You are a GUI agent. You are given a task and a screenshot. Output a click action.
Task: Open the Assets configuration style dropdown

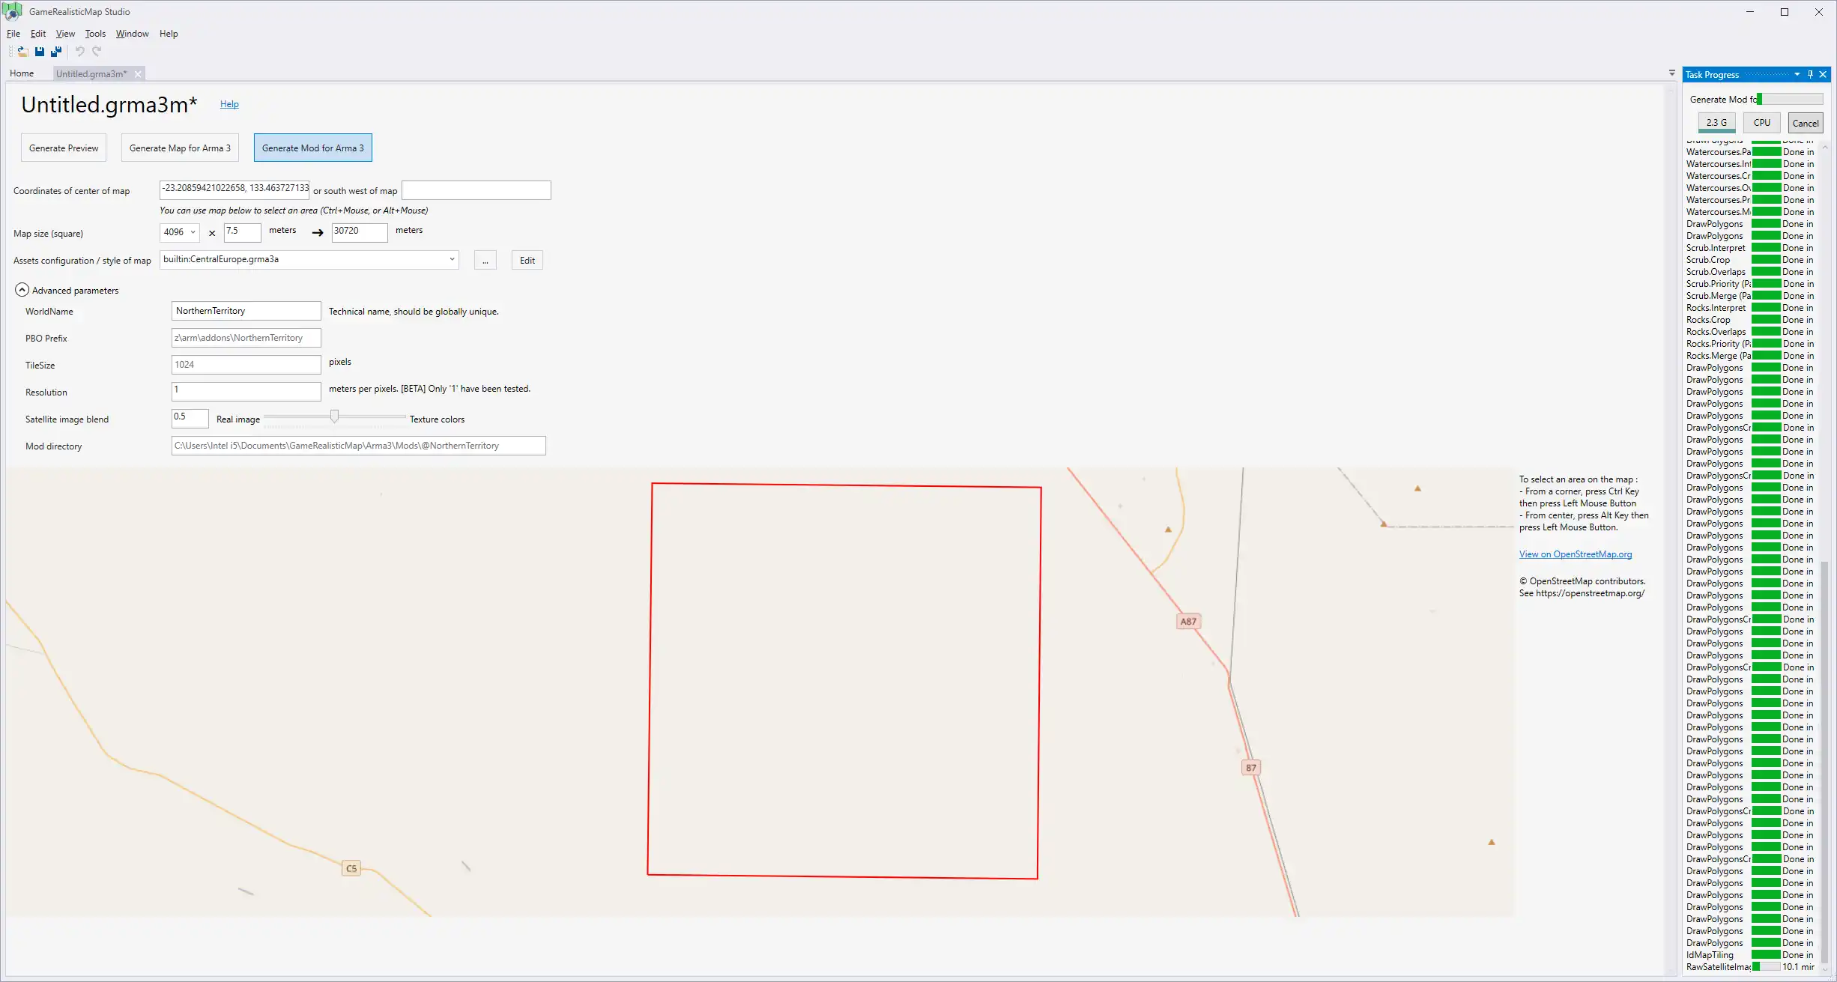452,259
